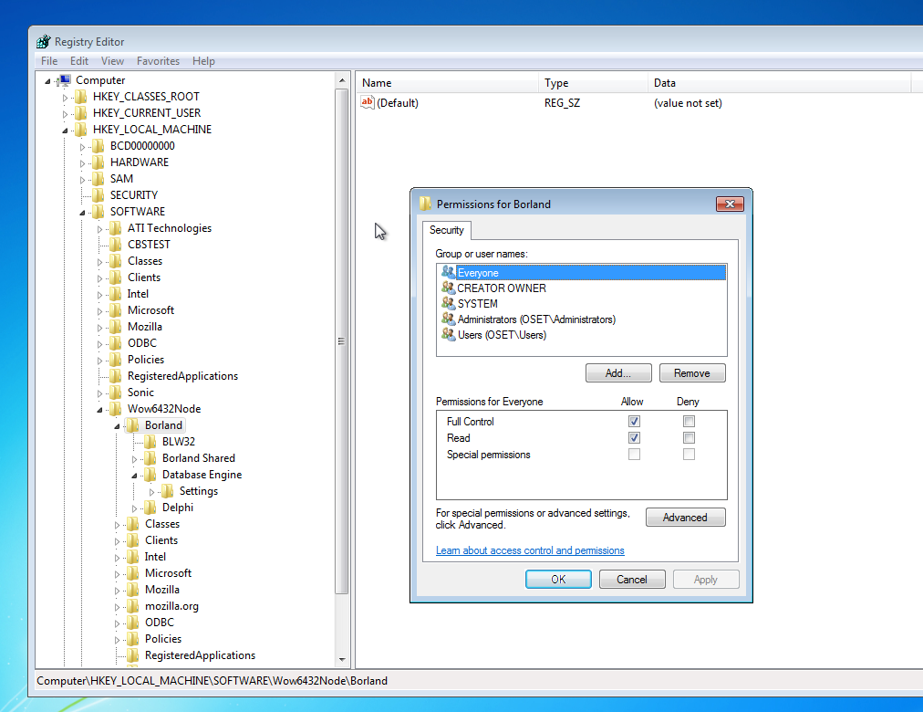
Task: Click the (Default) string value icon
Action: coord(368,102)
